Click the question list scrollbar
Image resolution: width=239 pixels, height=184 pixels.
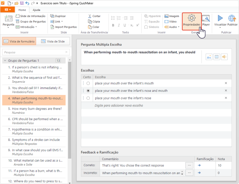(x=70, y=110)
